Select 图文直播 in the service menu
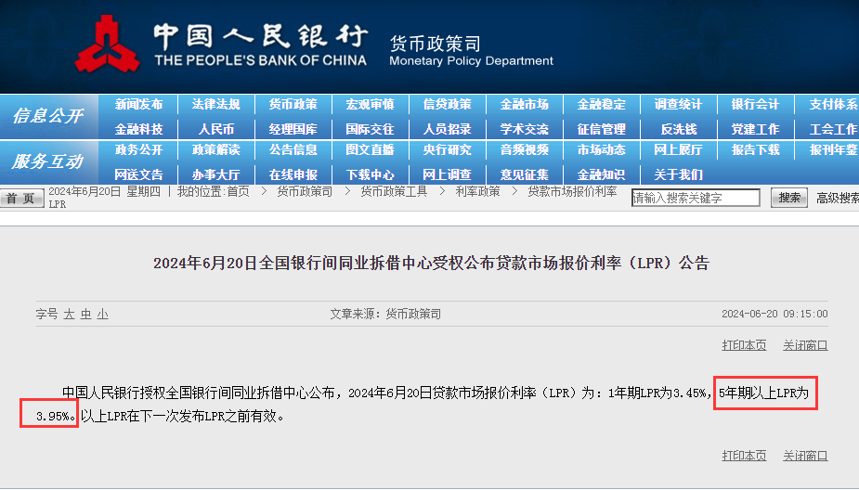 coord(371,149)
